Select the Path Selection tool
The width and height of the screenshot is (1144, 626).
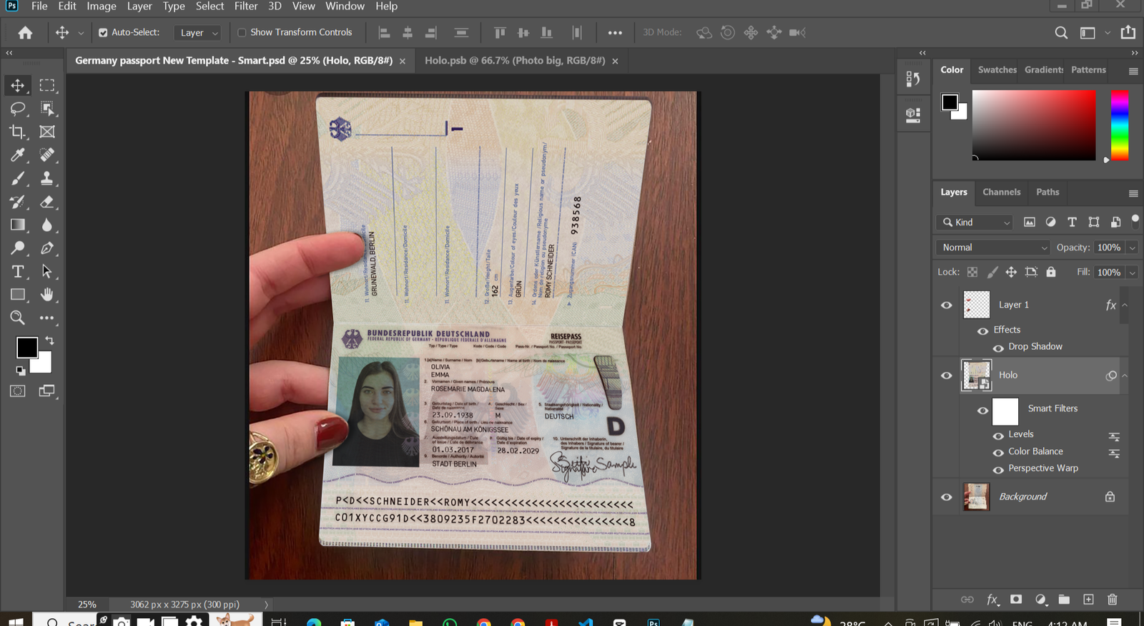coord(47,271)
